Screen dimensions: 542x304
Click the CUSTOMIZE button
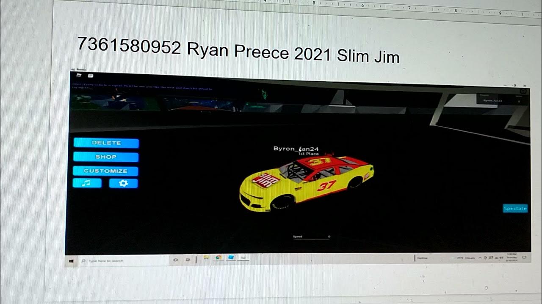pos(105,171)
